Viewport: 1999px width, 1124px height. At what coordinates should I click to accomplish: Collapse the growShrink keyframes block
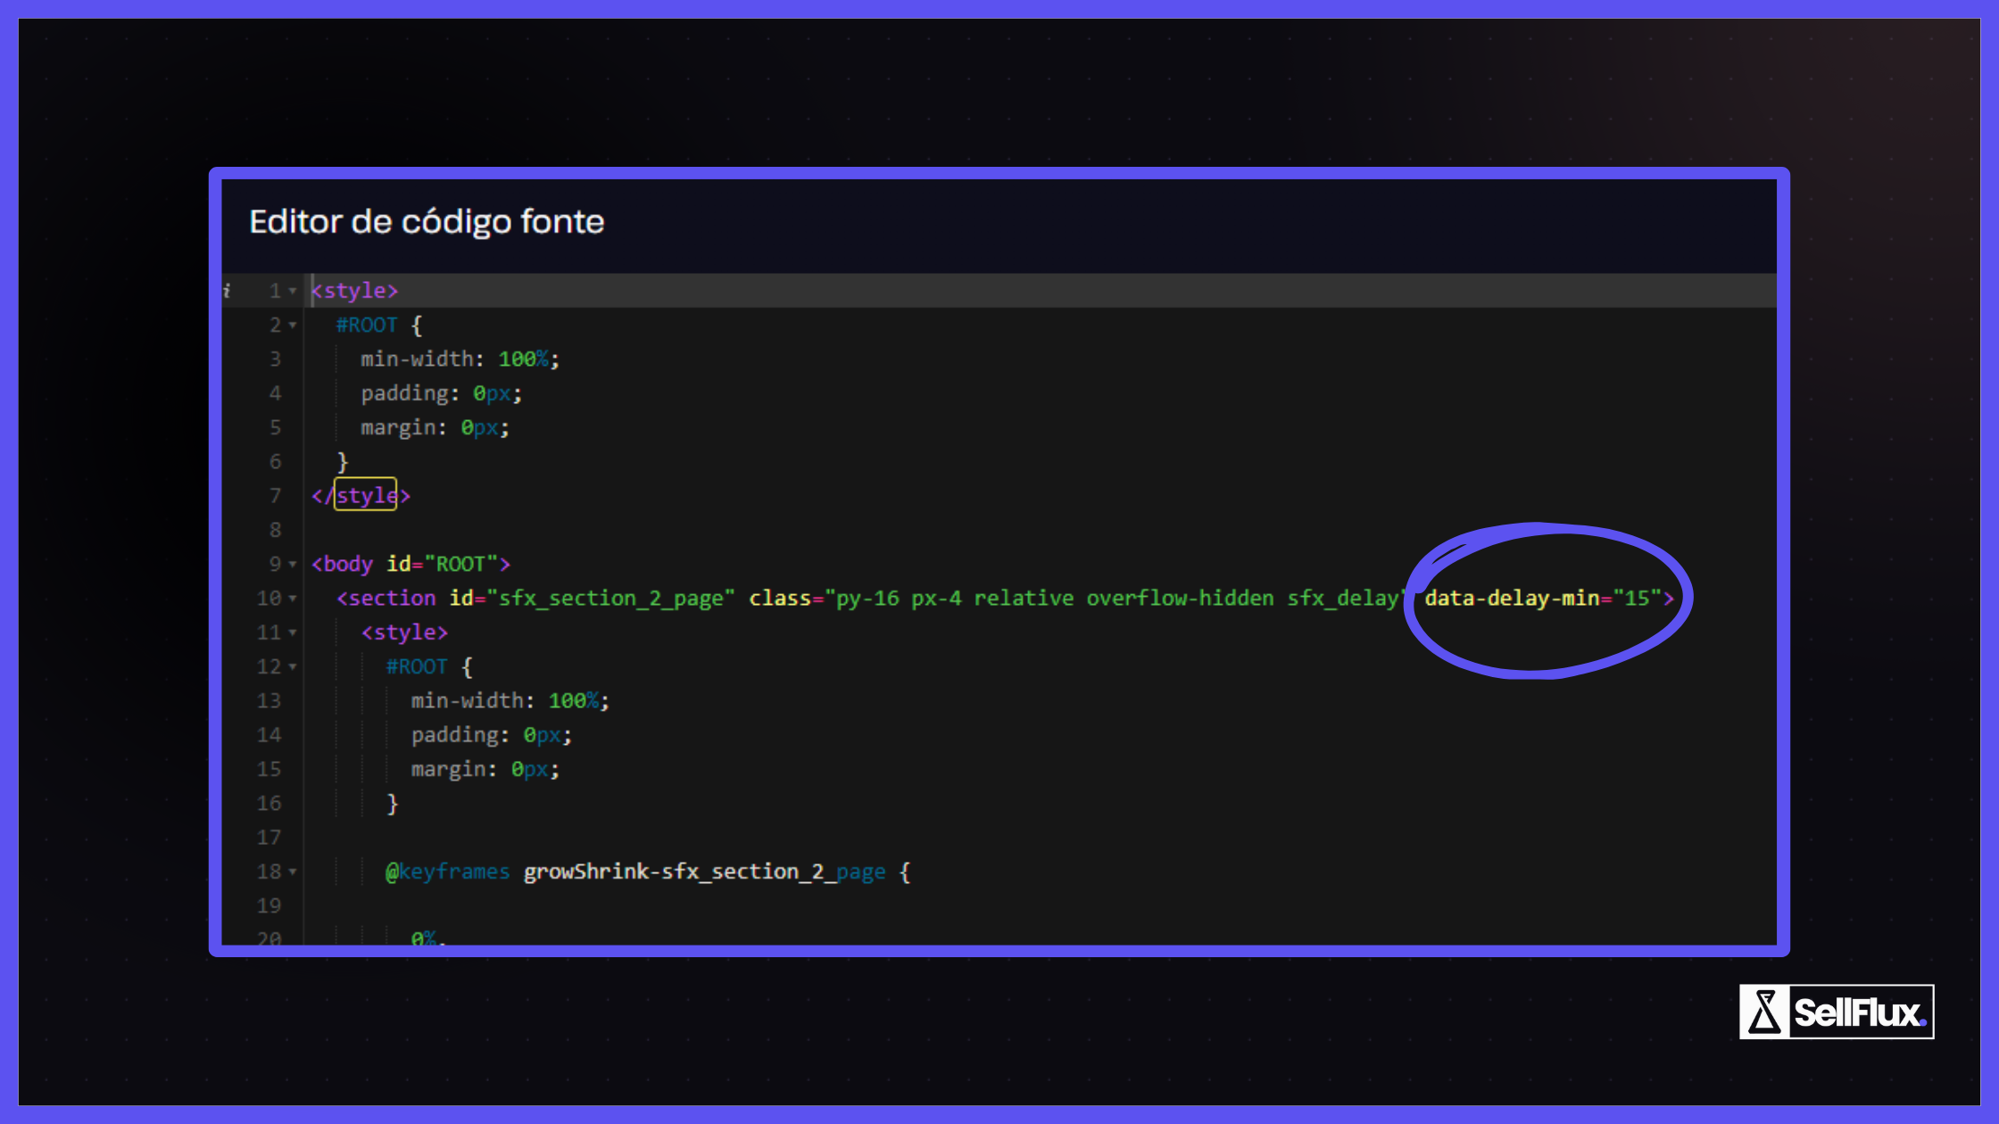click(x=292, y=872)
